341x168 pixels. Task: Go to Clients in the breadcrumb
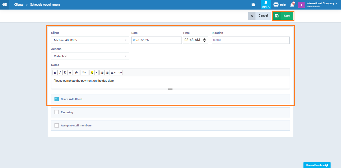19,4
